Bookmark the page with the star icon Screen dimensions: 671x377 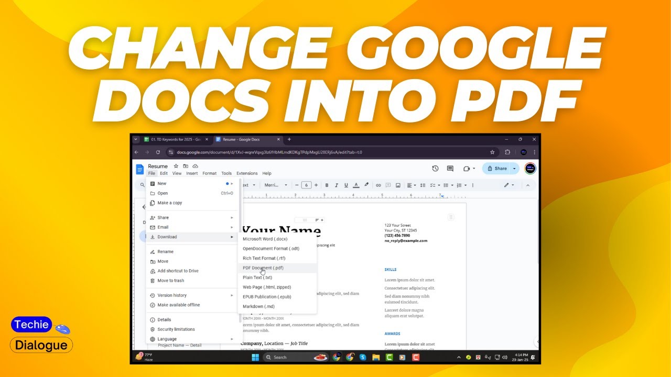[x=492, y=152]
